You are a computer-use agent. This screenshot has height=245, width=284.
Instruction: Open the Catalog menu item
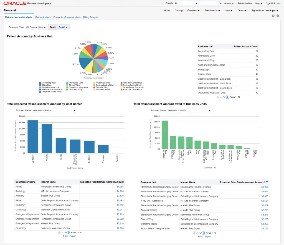click(179, 11)
